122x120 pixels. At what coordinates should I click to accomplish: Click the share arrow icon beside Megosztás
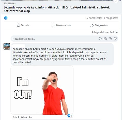92,25
